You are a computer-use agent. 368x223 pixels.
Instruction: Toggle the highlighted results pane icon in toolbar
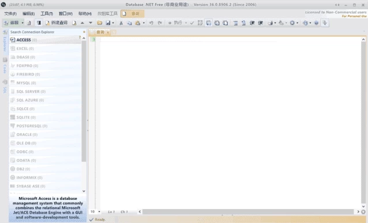tap(208, 22)
